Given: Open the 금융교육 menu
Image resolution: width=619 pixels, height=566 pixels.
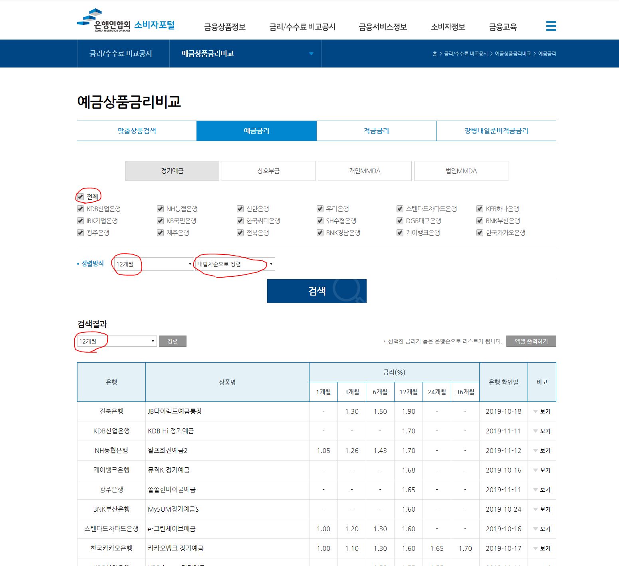Looking at the screenshot, I should point(503,27).
